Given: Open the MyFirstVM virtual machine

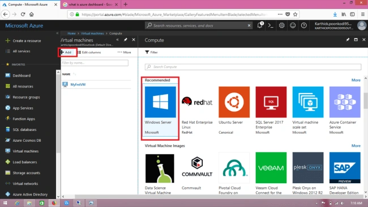Looking at the screenshot, I should click(x=78, y=85).
